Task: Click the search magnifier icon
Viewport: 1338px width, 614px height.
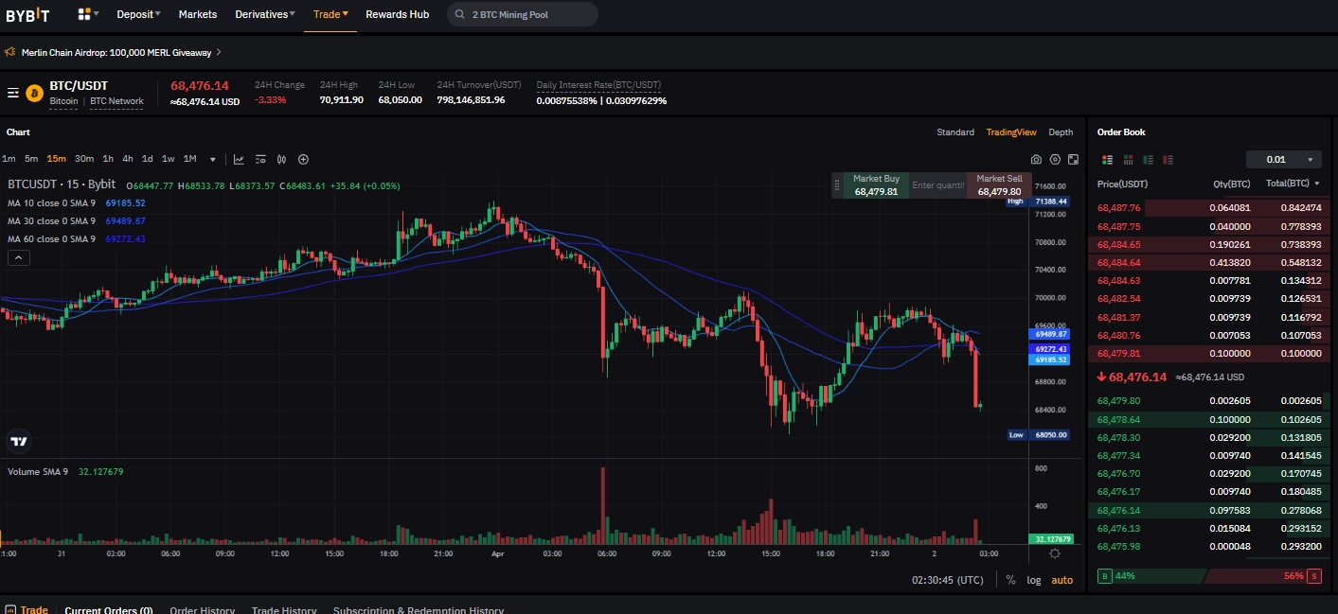Action: tap(460, 14)
